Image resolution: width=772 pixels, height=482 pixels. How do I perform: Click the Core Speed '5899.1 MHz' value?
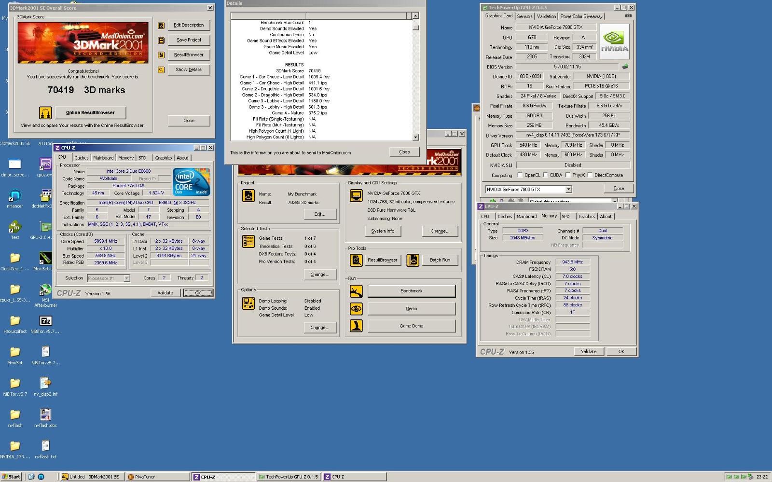(106, 241)
